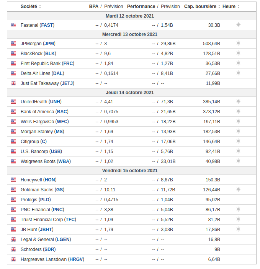Open the Delta Air Lines DAL link
The height and width of the screenshot is (269, 260).
(x=58, y=73)
